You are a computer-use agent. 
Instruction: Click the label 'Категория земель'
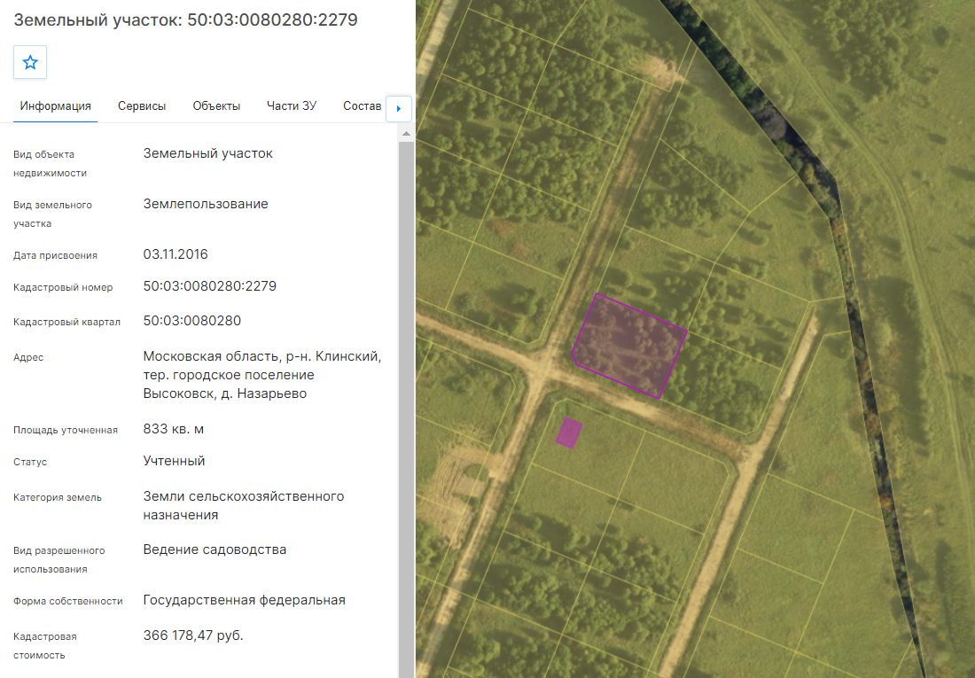point(58,497)
